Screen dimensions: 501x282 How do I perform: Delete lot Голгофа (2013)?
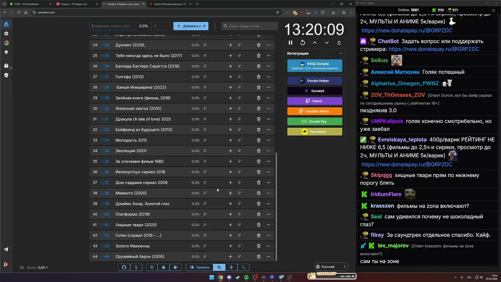[x=259, y=77]
